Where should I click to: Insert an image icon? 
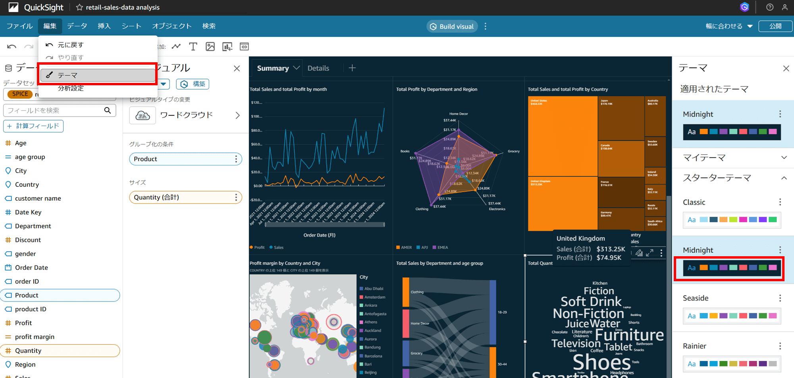[x=210, y=46]
